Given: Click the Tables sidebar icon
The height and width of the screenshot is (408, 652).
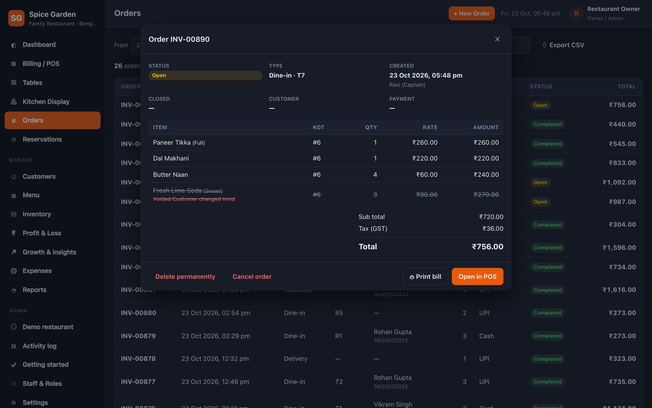Looking at the screenshot, I should point(13,83).
